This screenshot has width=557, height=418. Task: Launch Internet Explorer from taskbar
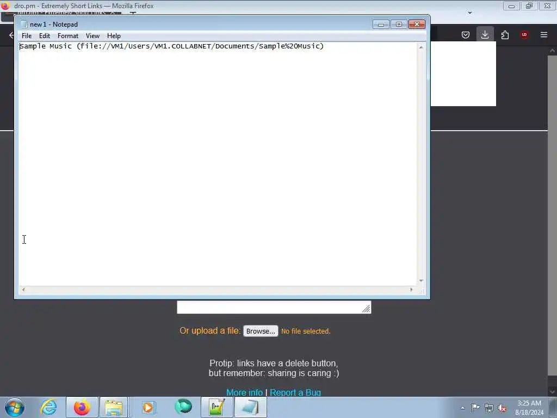(48, 407)
